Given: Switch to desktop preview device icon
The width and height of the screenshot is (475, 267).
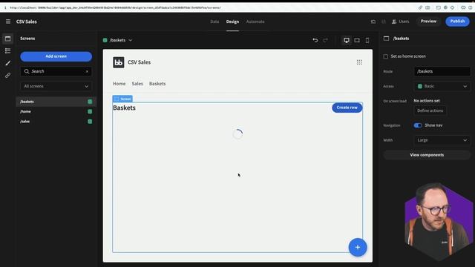Looking at the screenshot, I should coord(347,40).
